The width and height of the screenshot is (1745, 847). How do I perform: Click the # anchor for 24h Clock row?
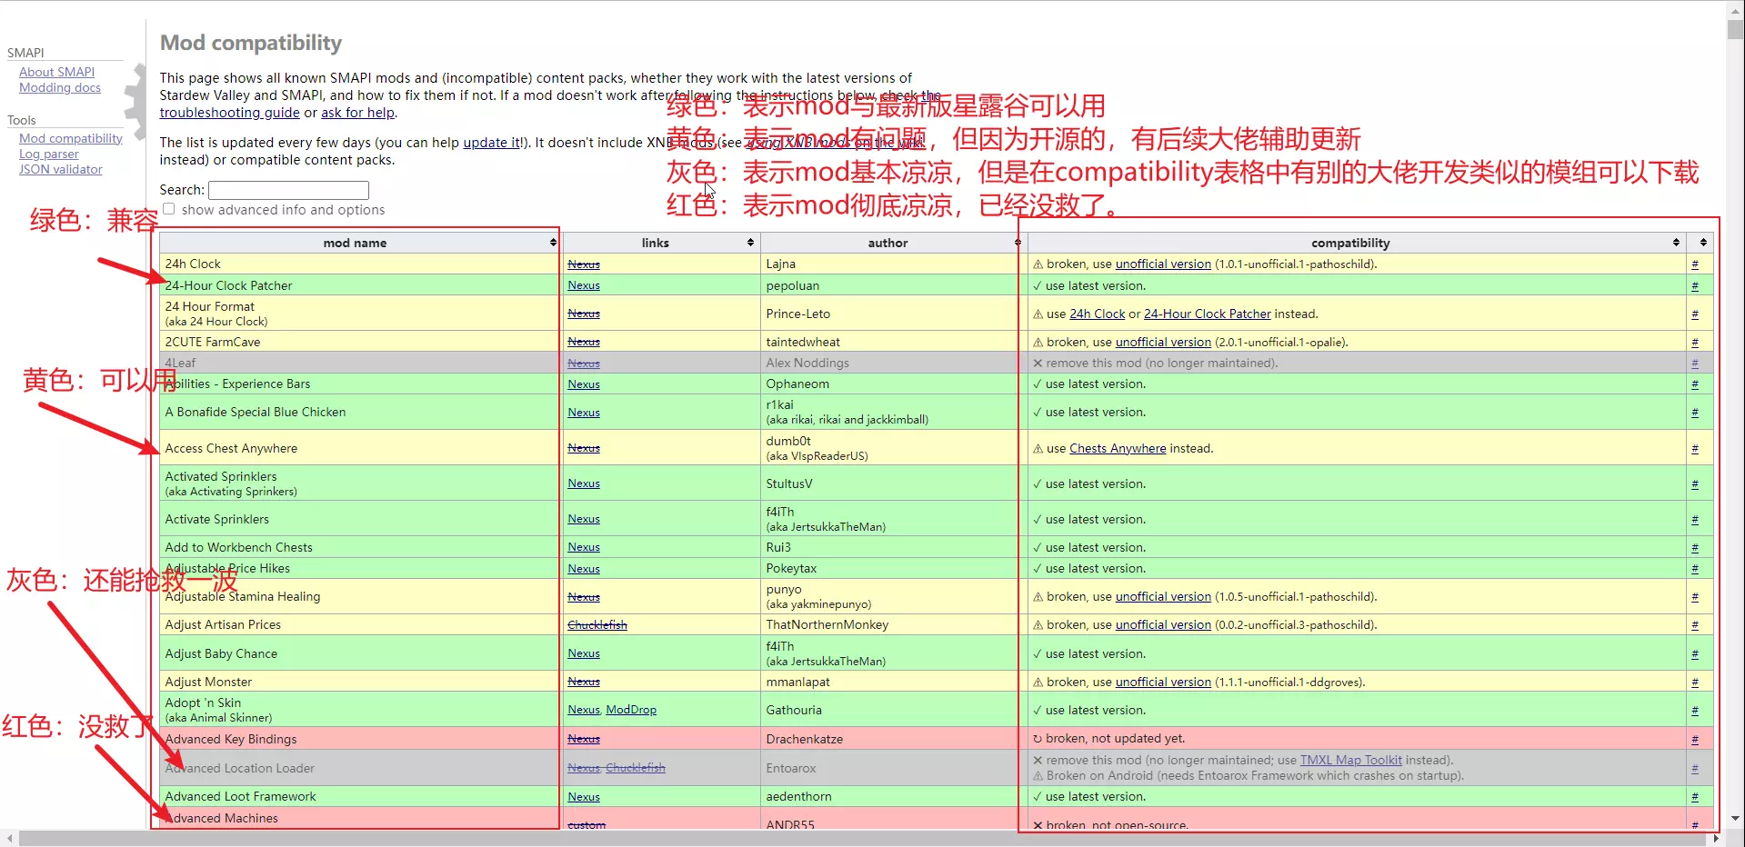pyautogui.click(x=1695, y=264)
